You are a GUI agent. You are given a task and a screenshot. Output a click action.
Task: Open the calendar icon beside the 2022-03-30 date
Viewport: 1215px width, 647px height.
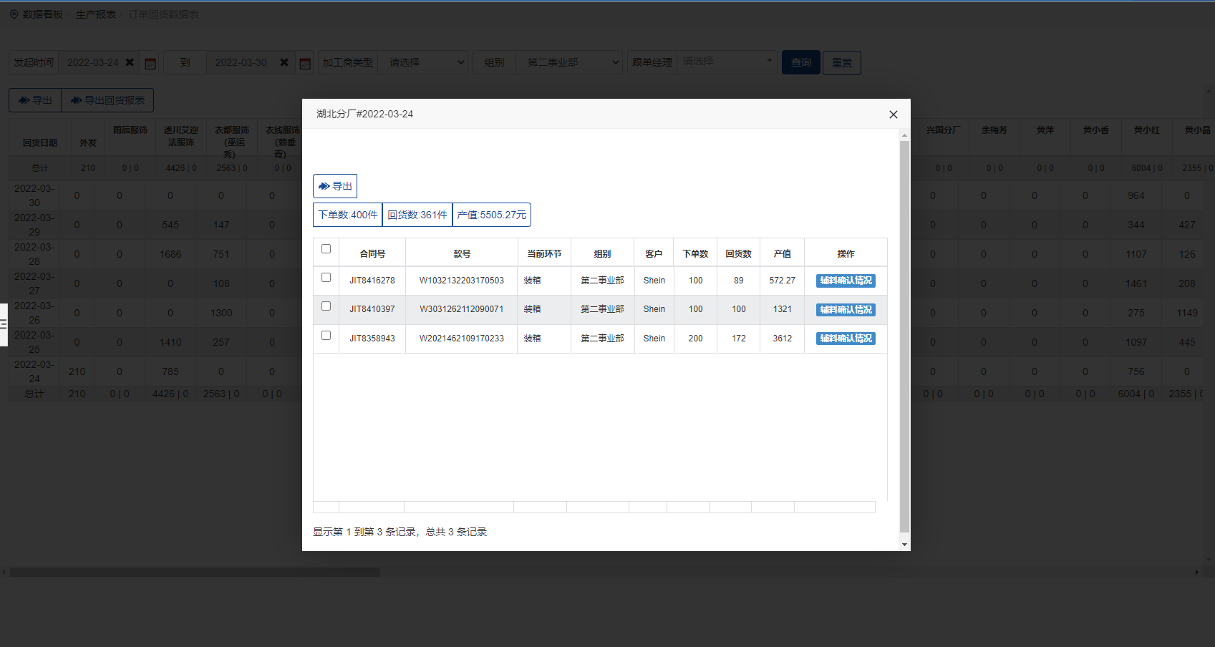[x=305, y=63]
